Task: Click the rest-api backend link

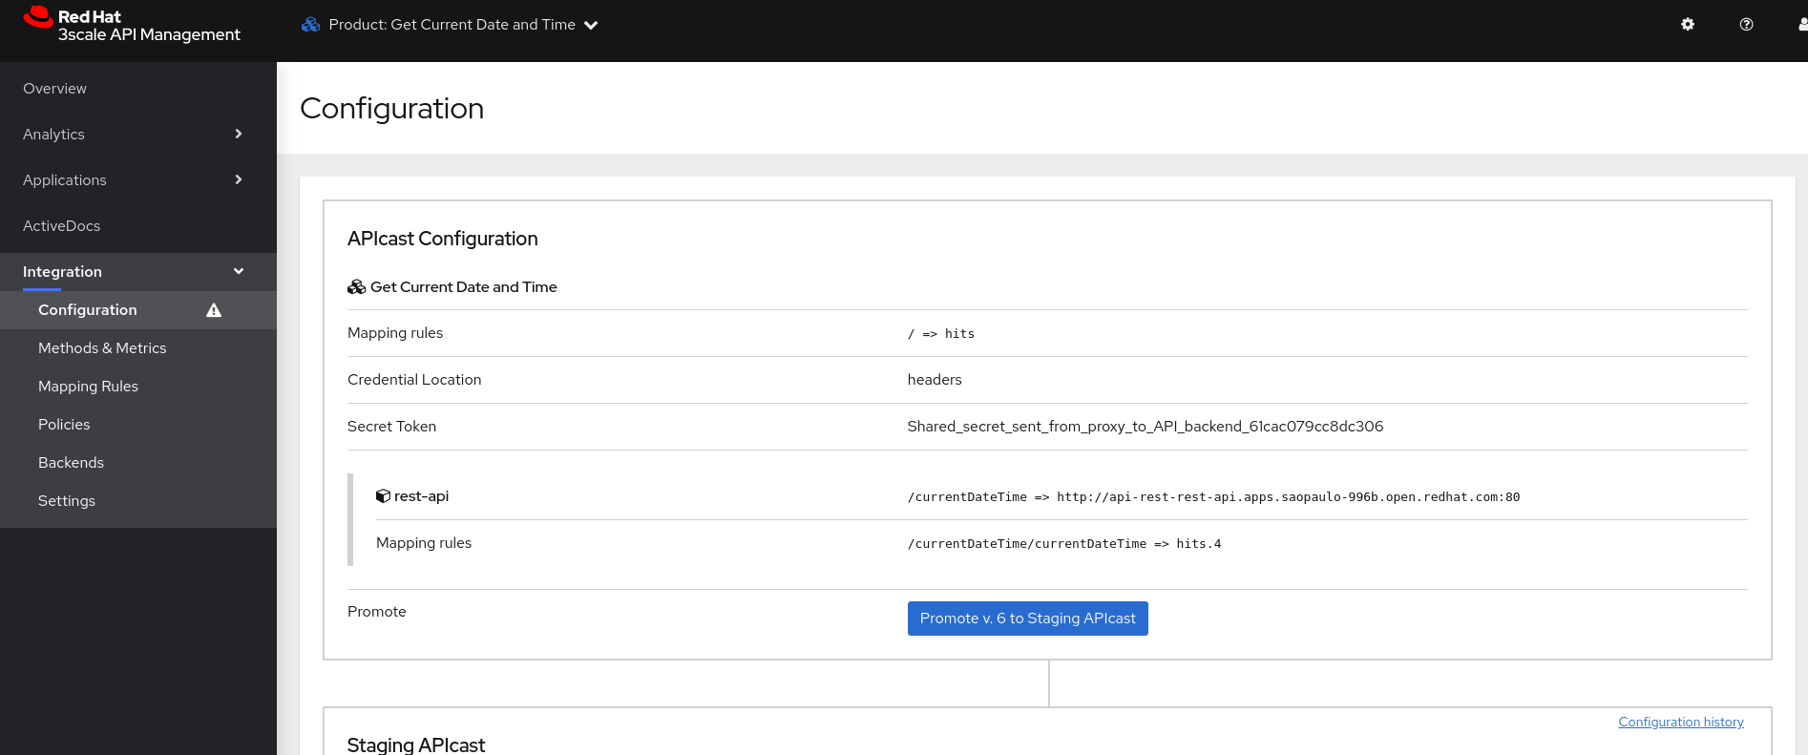Action: [421, 496]
